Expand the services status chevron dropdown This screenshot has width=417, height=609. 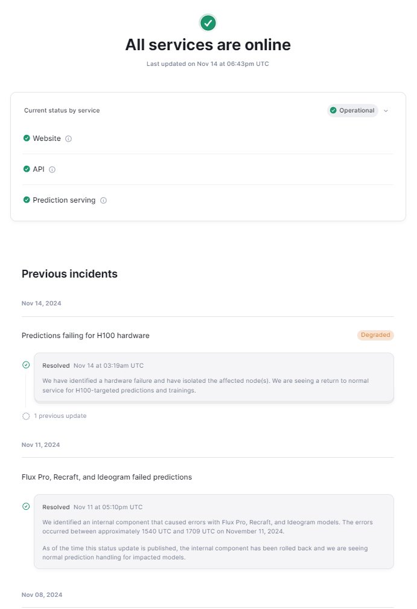386,111
